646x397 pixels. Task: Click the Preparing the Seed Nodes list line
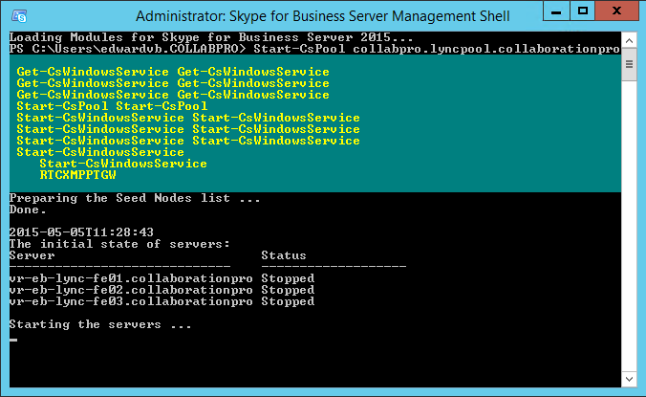135,198
